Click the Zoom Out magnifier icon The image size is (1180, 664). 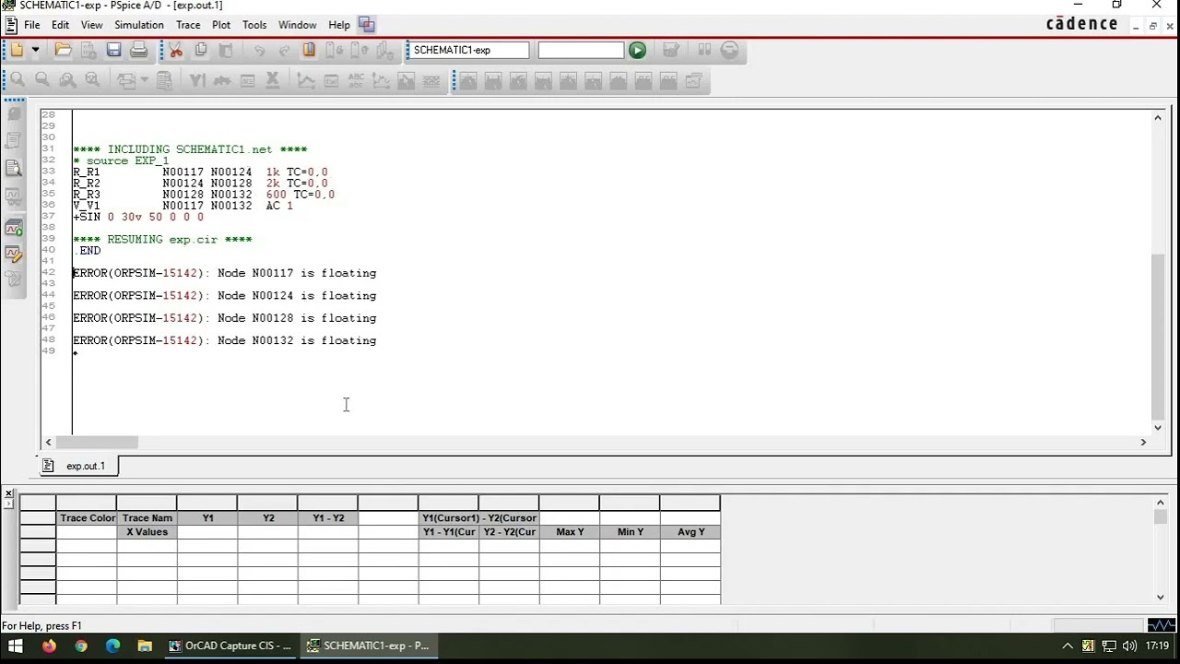[42, 80]
